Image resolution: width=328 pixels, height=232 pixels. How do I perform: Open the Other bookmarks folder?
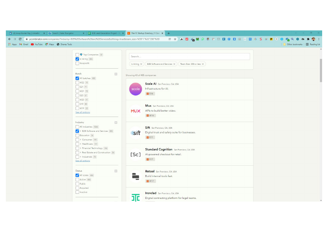tap(293, 44)
